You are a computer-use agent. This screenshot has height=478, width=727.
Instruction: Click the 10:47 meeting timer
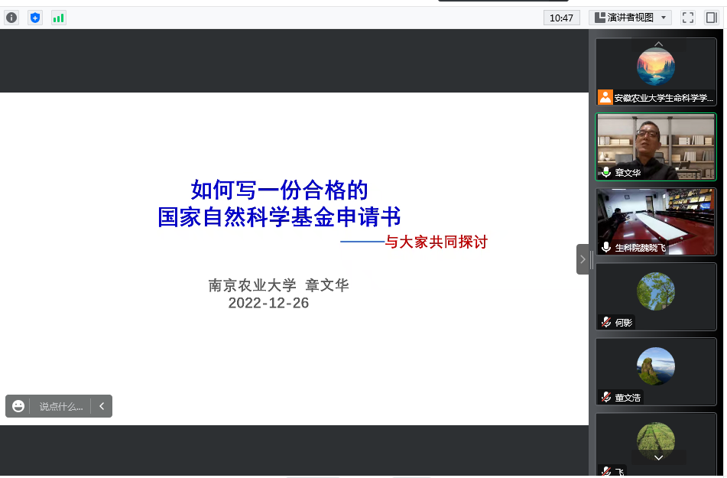[x=561, y=18]
